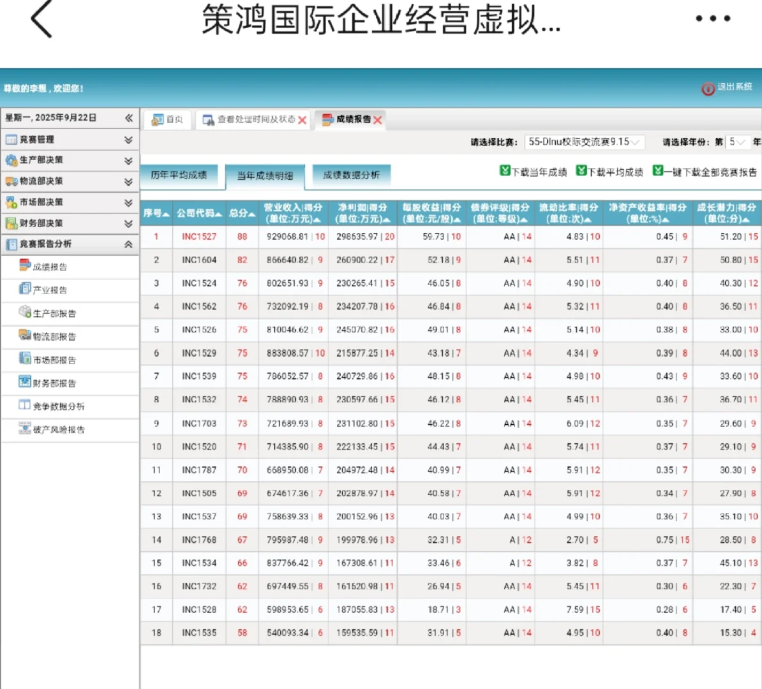Open the three-dot more options menu

tap(712, 19)
